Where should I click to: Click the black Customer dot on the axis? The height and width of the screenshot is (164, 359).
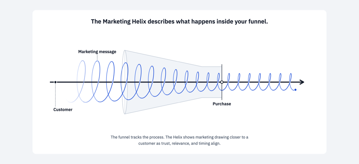(55, 82)
